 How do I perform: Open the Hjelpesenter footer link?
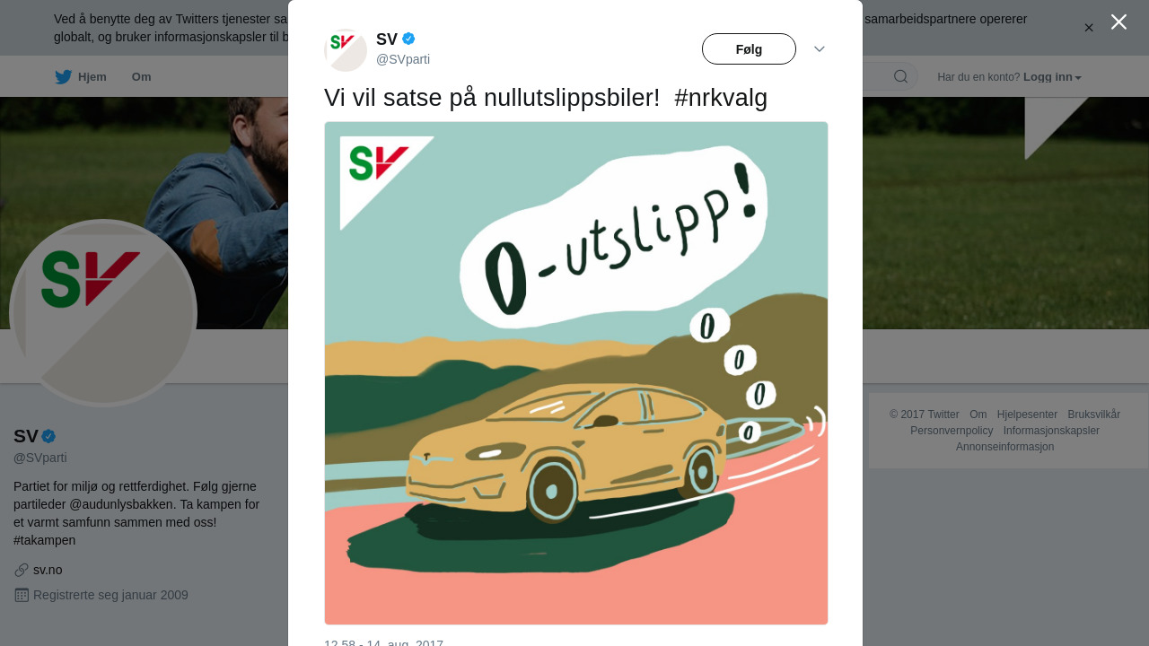(x=1027, y=415)
